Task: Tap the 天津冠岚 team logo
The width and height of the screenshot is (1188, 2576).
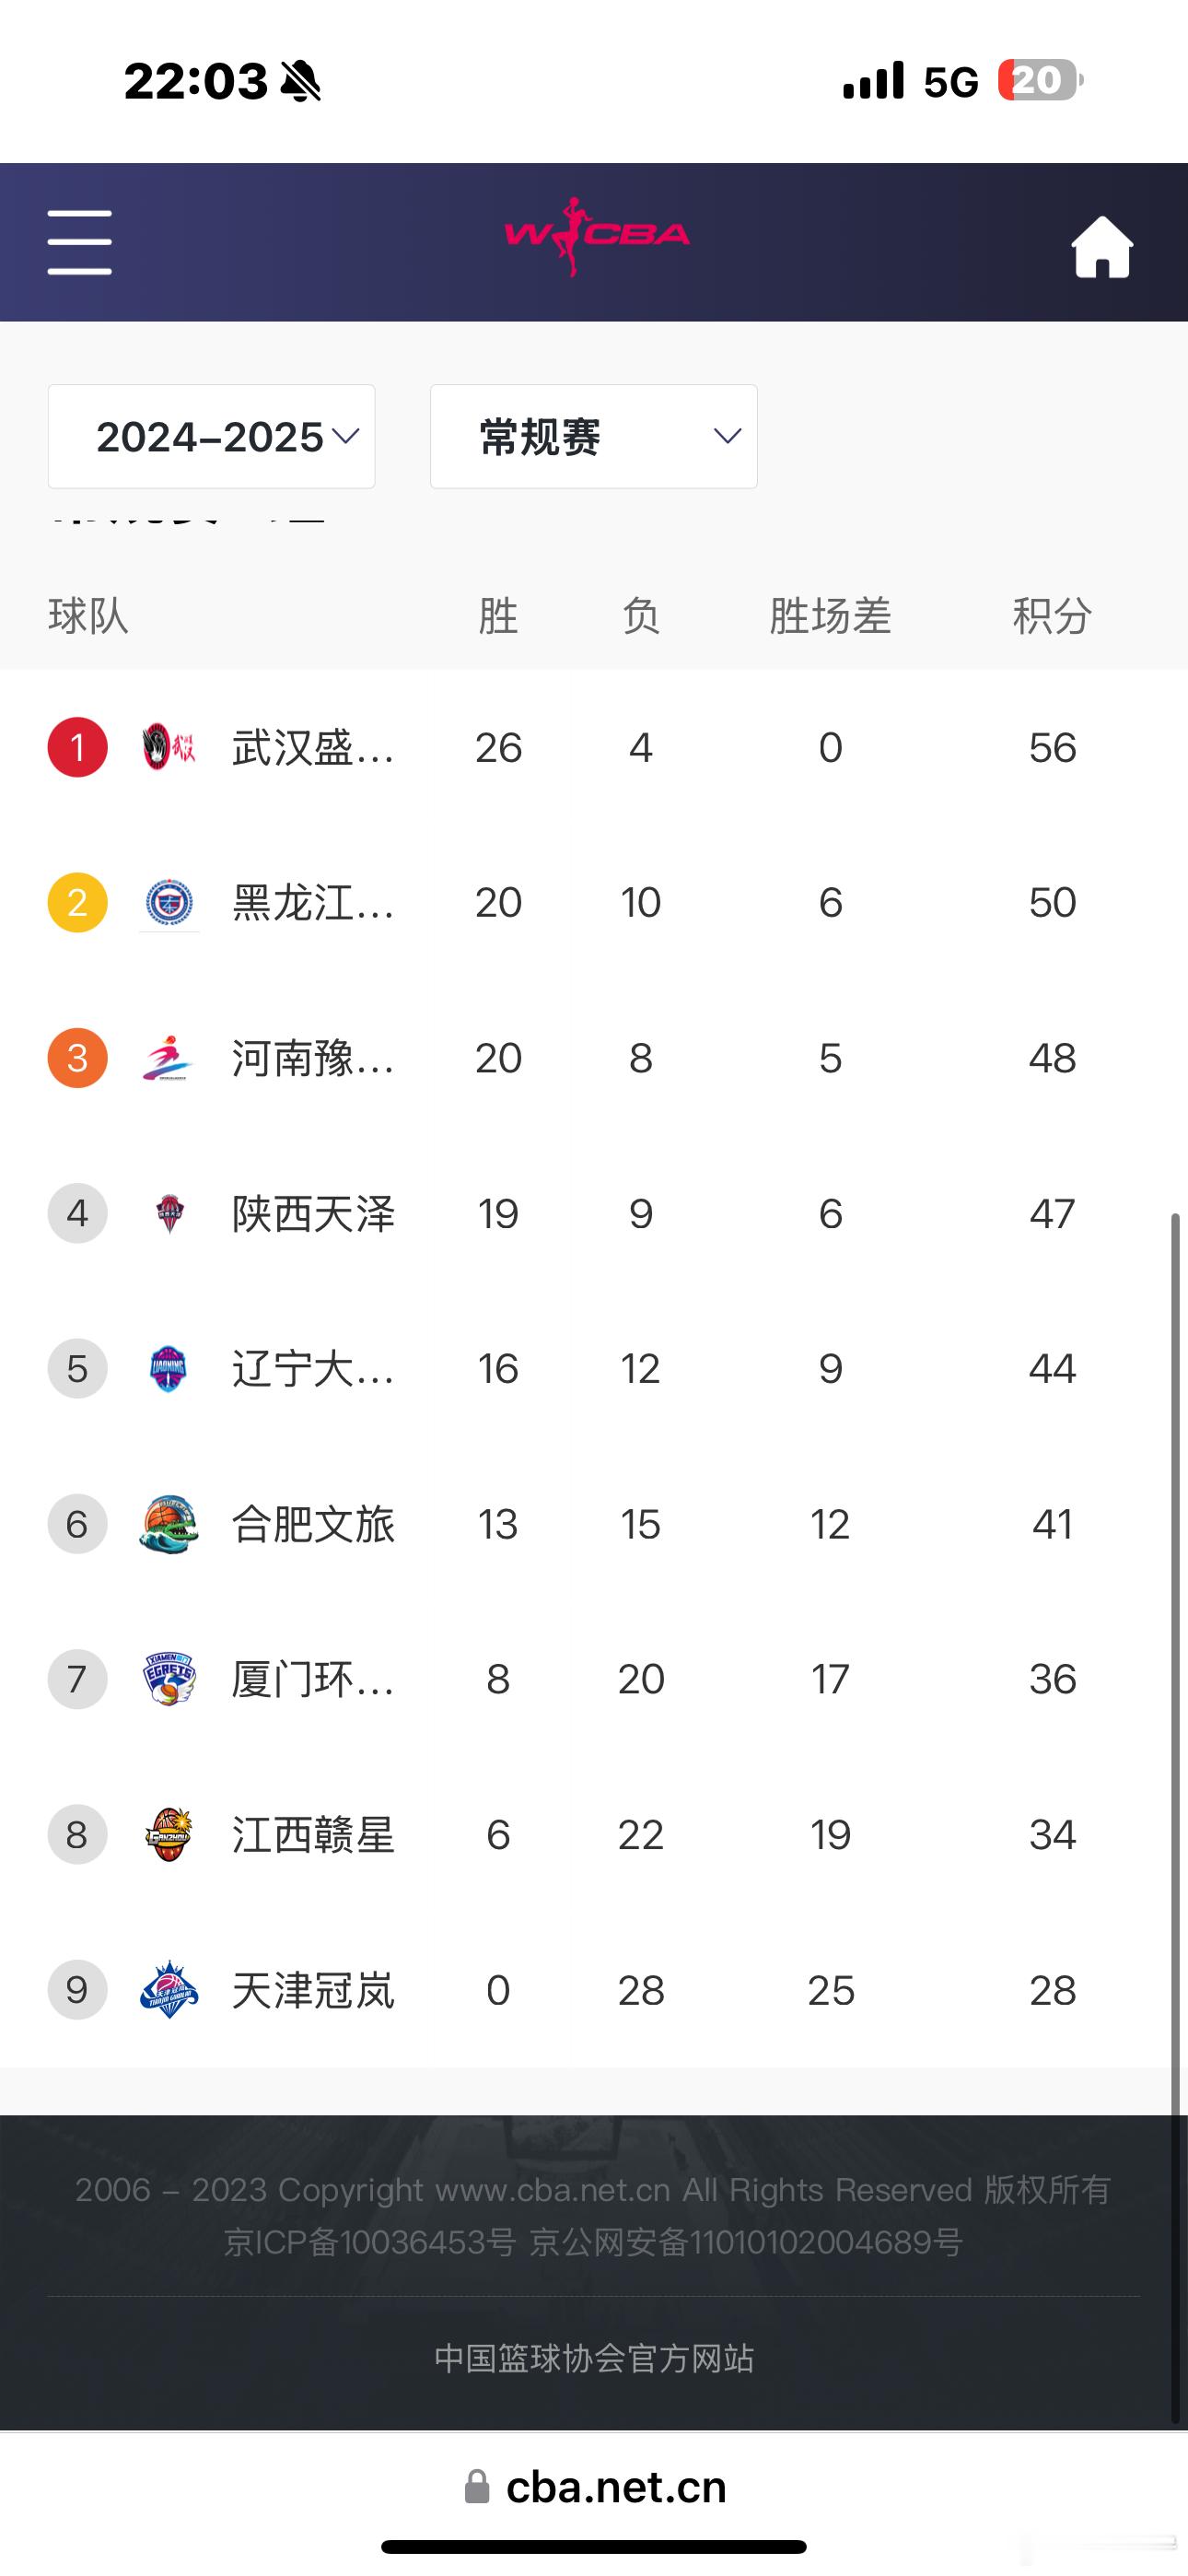Action: 169,1990
